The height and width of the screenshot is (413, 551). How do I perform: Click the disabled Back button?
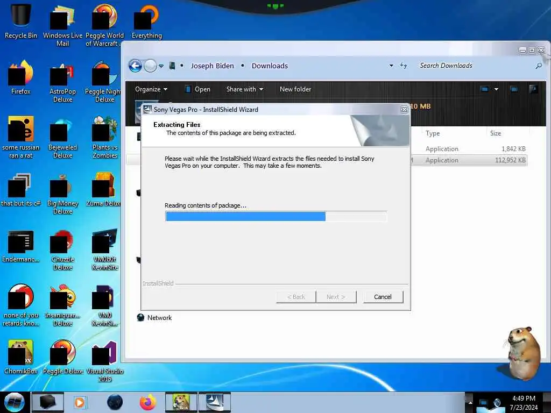[x=296, y=297]
